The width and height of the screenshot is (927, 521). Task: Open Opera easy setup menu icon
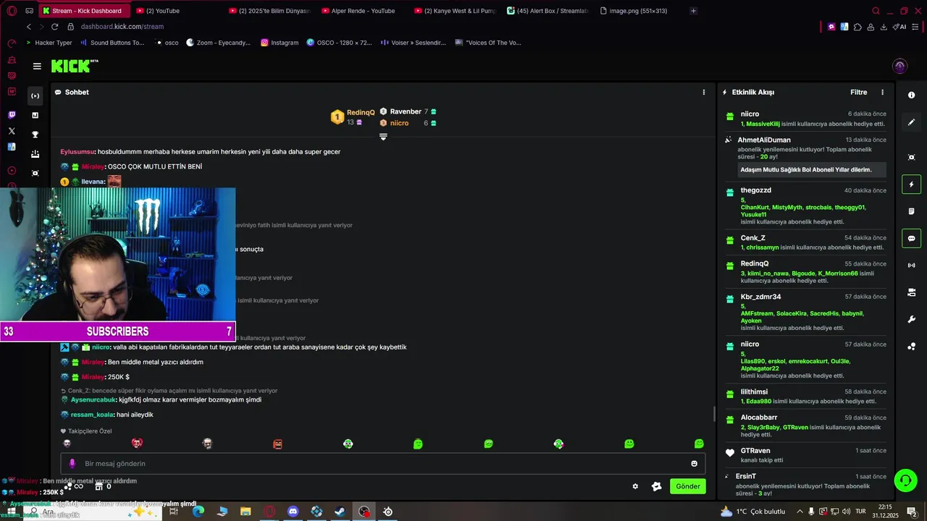(916, 27)
